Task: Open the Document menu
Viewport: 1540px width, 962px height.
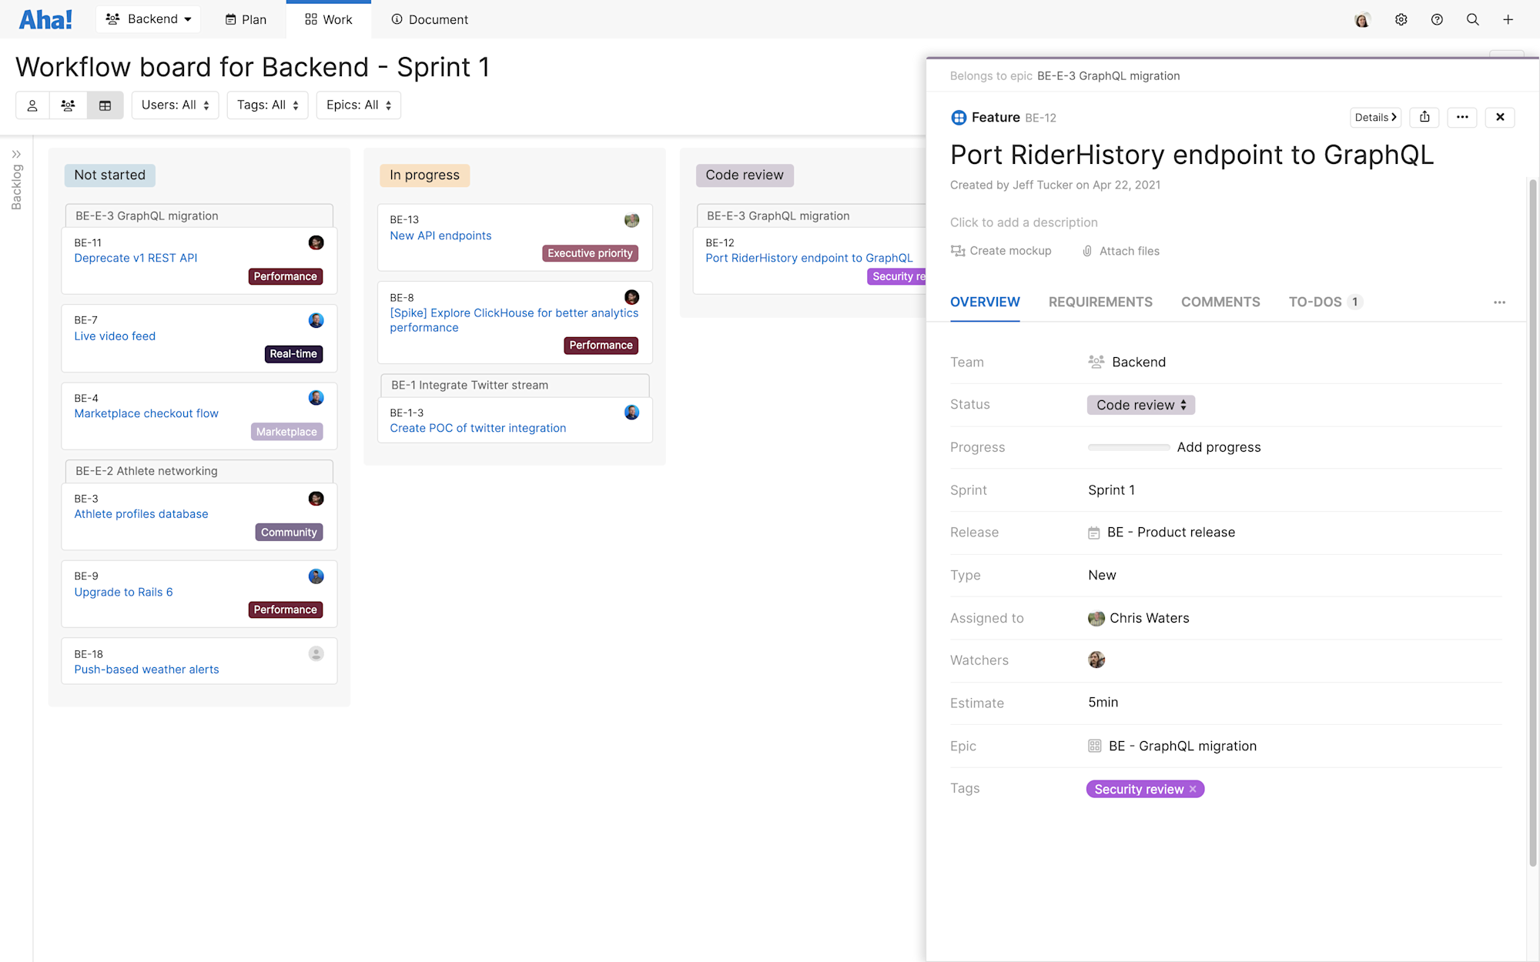Action: (x=429, y=19)
